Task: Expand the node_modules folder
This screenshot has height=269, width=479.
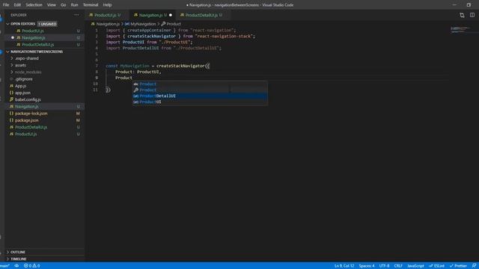Action: tap(28, 72)
